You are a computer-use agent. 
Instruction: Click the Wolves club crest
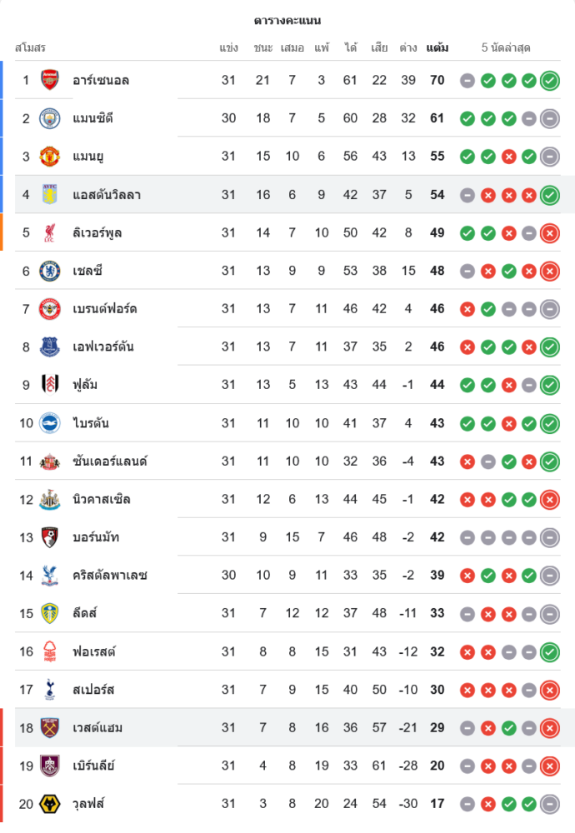(x=50, y=804)
